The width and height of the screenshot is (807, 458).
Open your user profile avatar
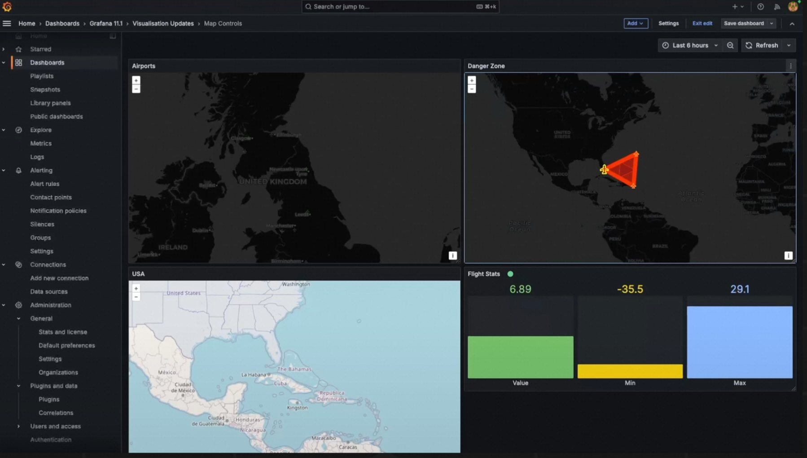pyautogui.click(x=793, y=6)
